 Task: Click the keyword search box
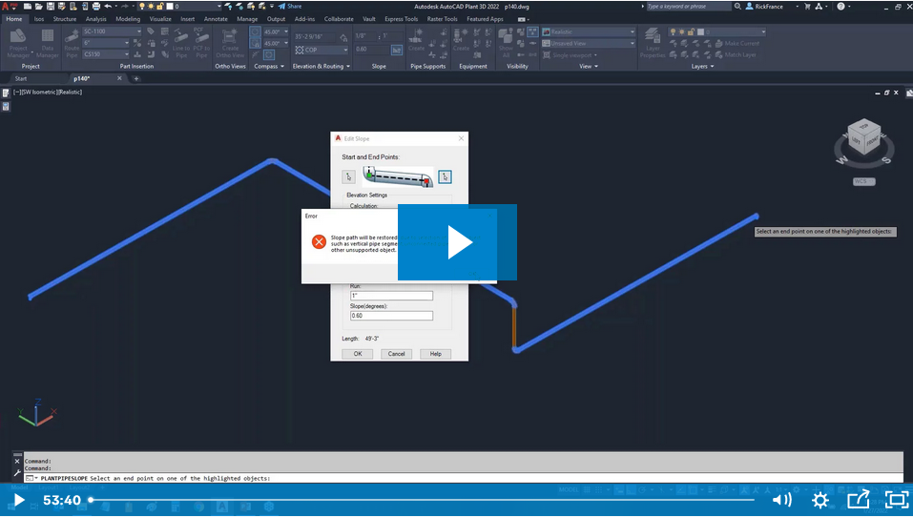click(688, 7)
